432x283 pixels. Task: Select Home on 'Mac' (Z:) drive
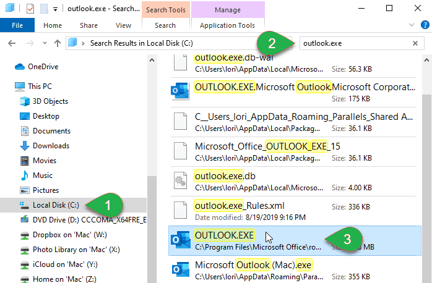[64, 279]
